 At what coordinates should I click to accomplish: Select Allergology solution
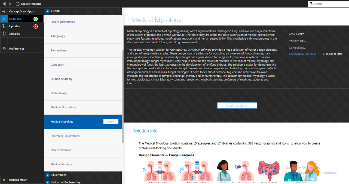point(83,36)
